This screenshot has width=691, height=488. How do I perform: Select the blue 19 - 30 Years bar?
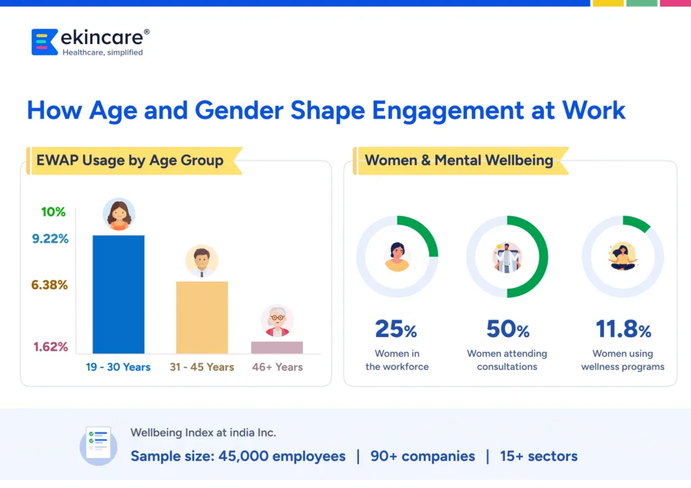click(x=118, y=295)
